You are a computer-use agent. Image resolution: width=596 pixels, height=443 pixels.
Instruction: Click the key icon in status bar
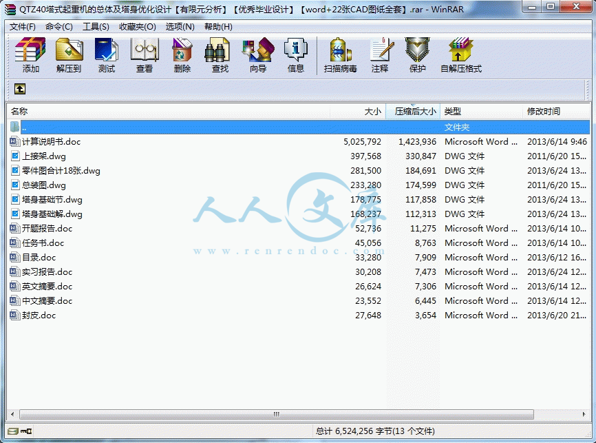(26, 431)
